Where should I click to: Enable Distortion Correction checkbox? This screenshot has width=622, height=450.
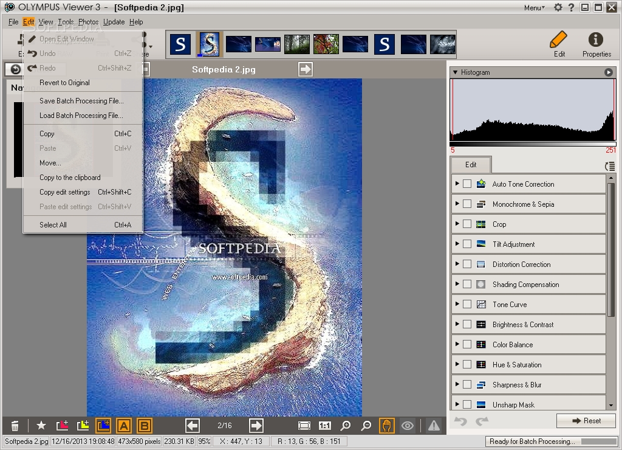pyautogui.click(x=467, y=264)
